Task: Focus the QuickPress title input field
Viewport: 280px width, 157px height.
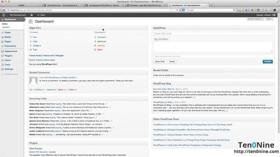Action: click(213, 34)
